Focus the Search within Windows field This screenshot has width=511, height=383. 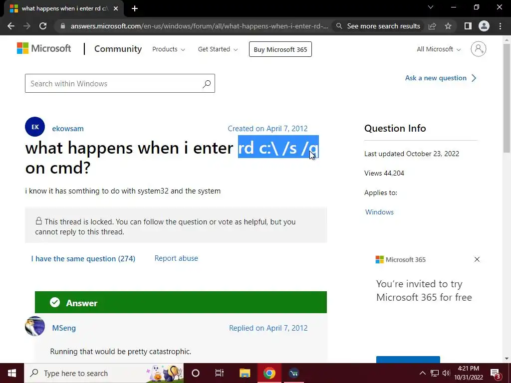click(x=120, y=83)
